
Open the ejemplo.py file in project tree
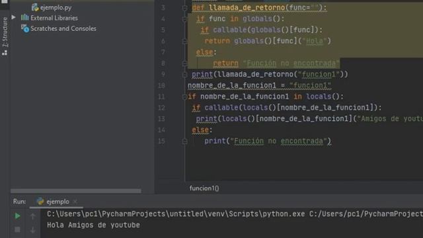(x=56, y=7)
